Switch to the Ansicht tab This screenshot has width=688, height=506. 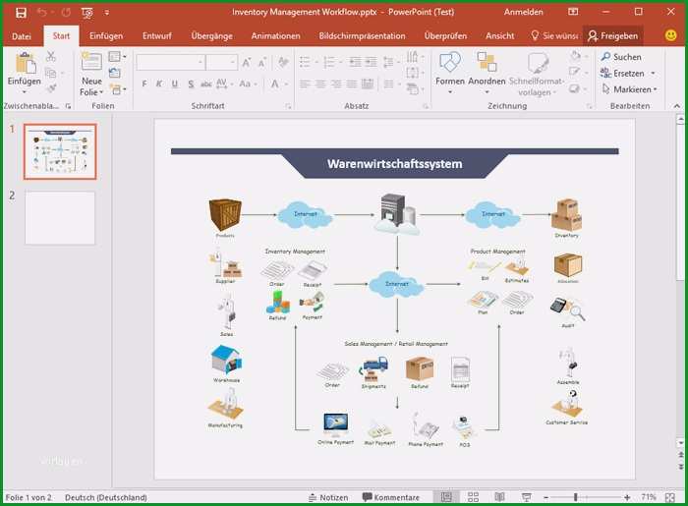tap(499, 36)
